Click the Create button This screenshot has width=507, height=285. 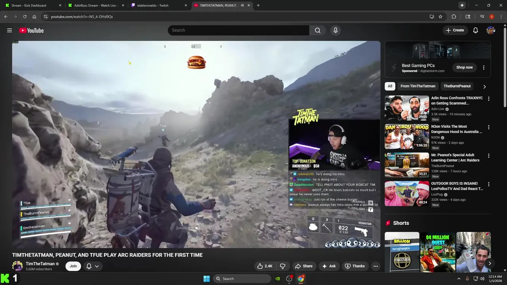(455, 30)
